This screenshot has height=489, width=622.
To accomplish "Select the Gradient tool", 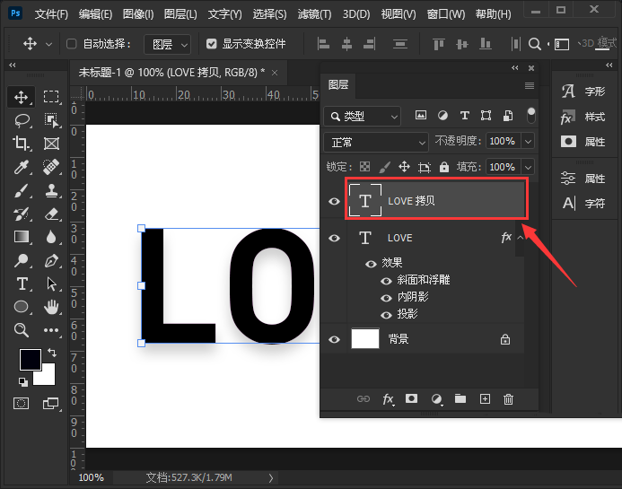I will pyautogui.click(x=21, y=237).
